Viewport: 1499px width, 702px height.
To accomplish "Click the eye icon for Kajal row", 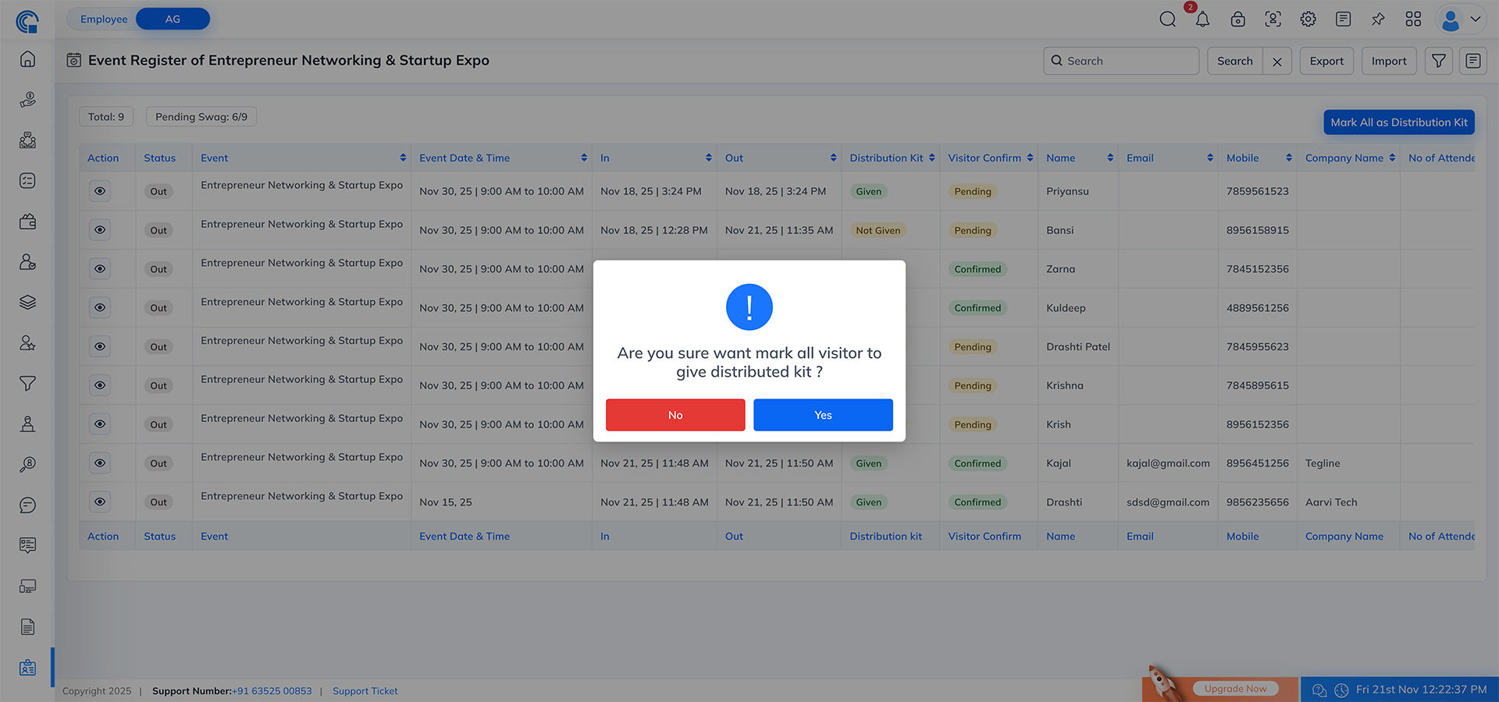I will click(100, 463).
